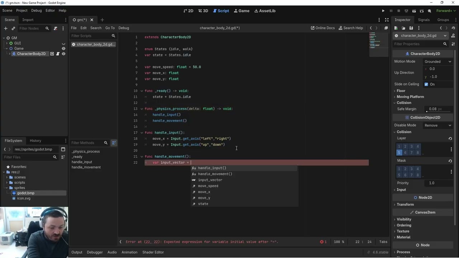Viewport: 459px width, 258px height.
Task: Run the project with the play button
Action: coord(383,11)
